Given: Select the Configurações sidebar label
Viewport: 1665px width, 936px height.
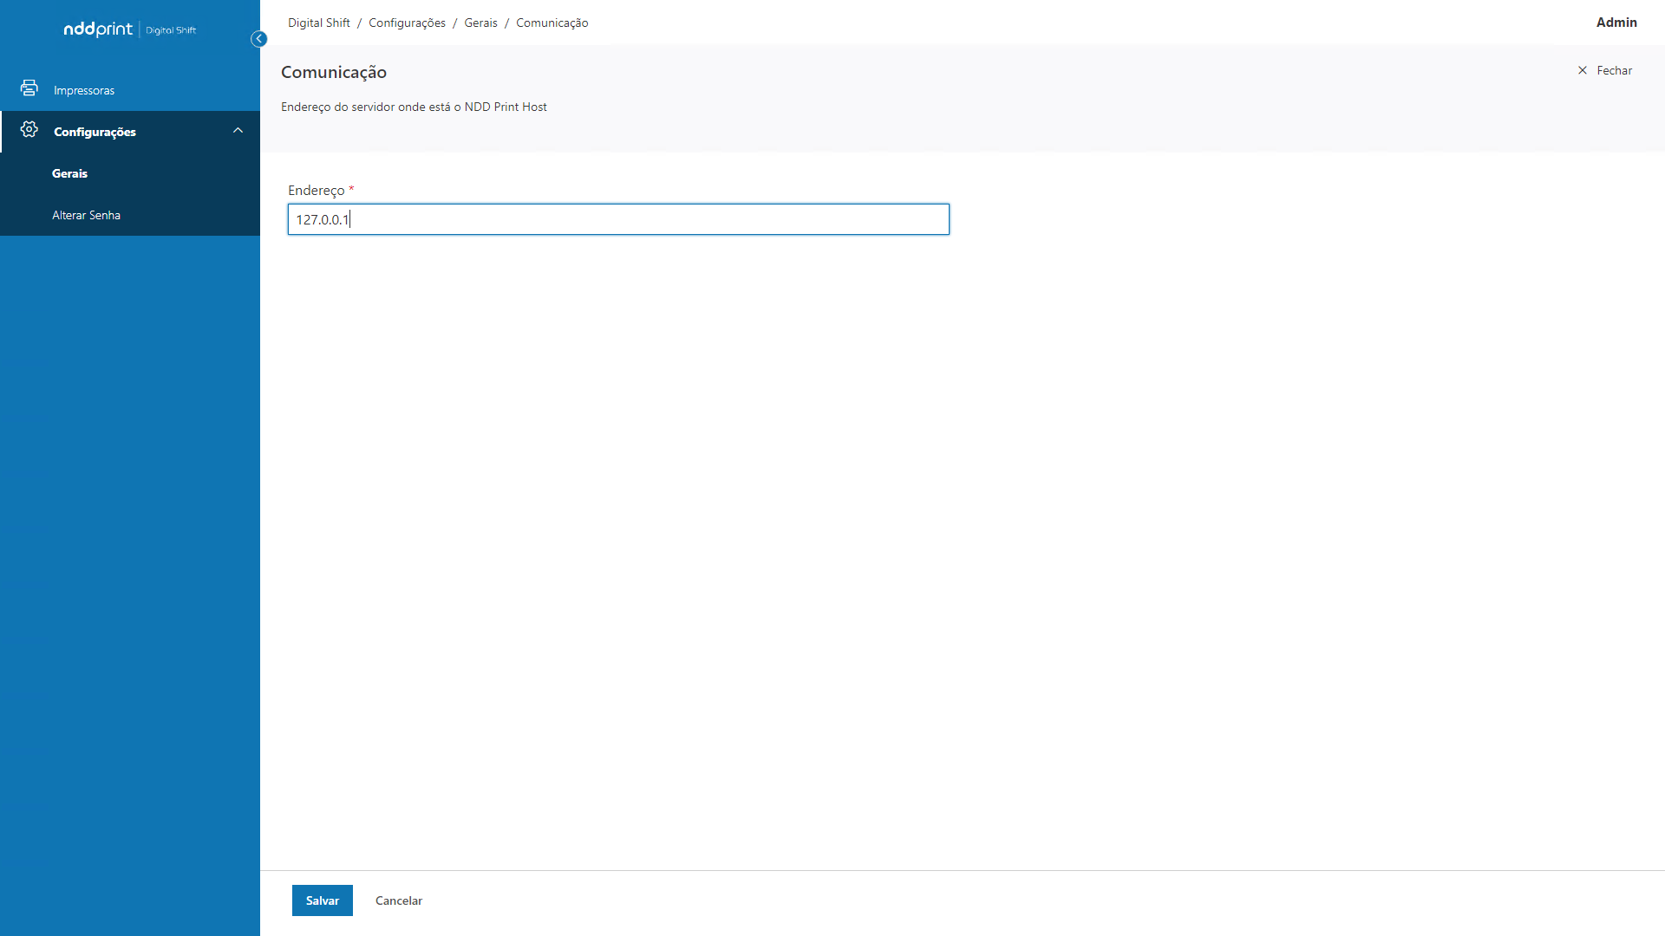Looking at the screenshot, I should point(95,132).
